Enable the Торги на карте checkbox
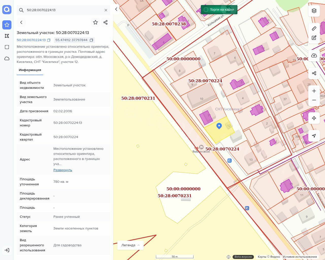 click(206, 10)
